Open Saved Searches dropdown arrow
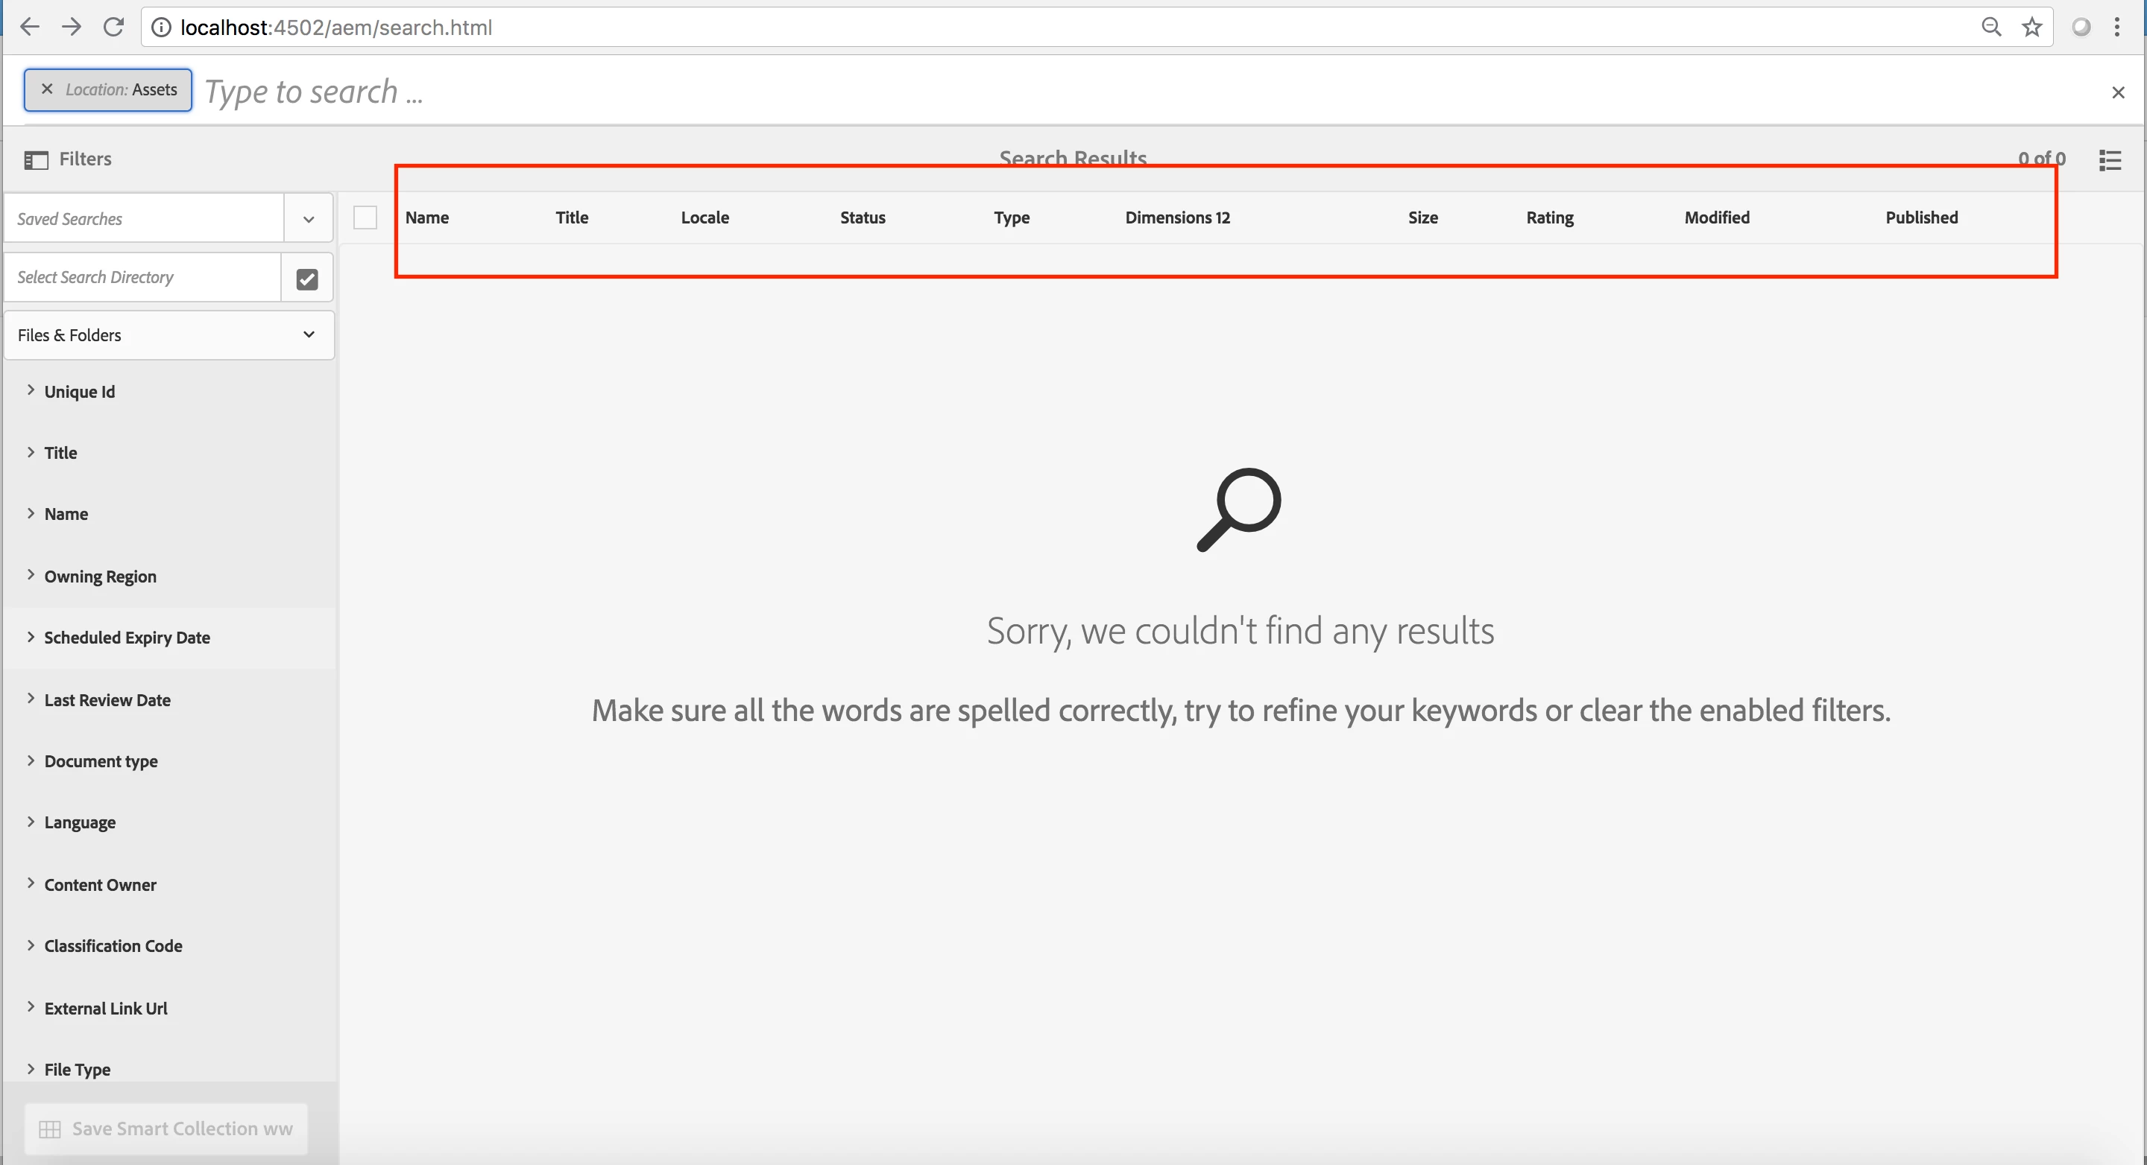 (x=309, y=219)
